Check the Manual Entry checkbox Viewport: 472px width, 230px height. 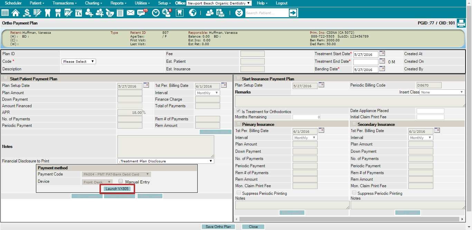click(x=121, y=181)
